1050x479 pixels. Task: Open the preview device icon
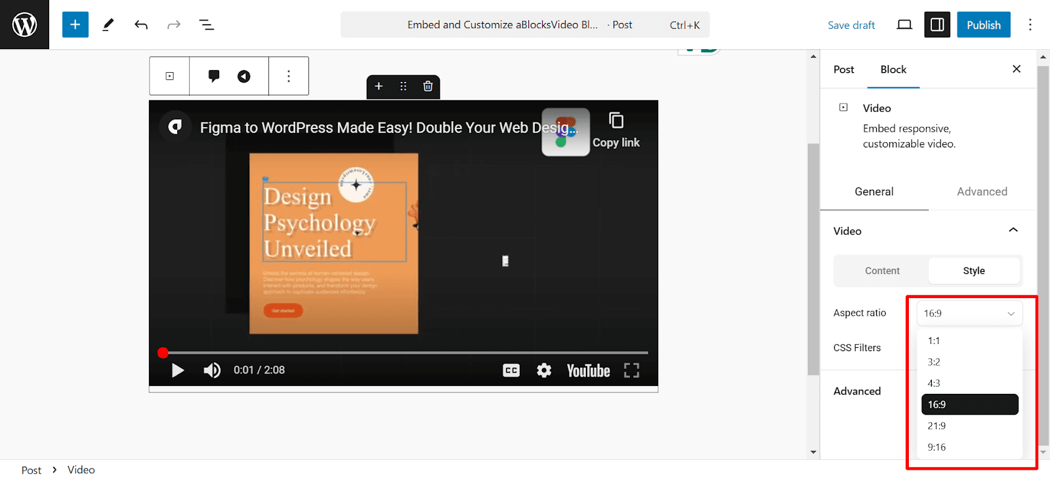tap(904, 25)
